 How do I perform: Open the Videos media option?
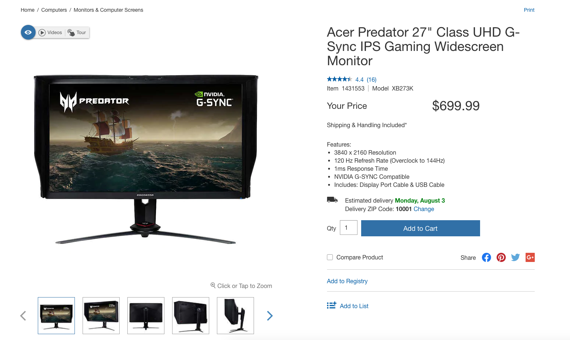coord(51,33)
